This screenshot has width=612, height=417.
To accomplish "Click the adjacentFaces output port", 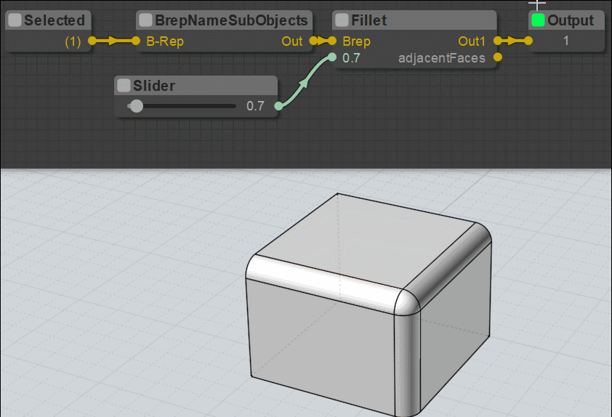I will coord(498,57).
